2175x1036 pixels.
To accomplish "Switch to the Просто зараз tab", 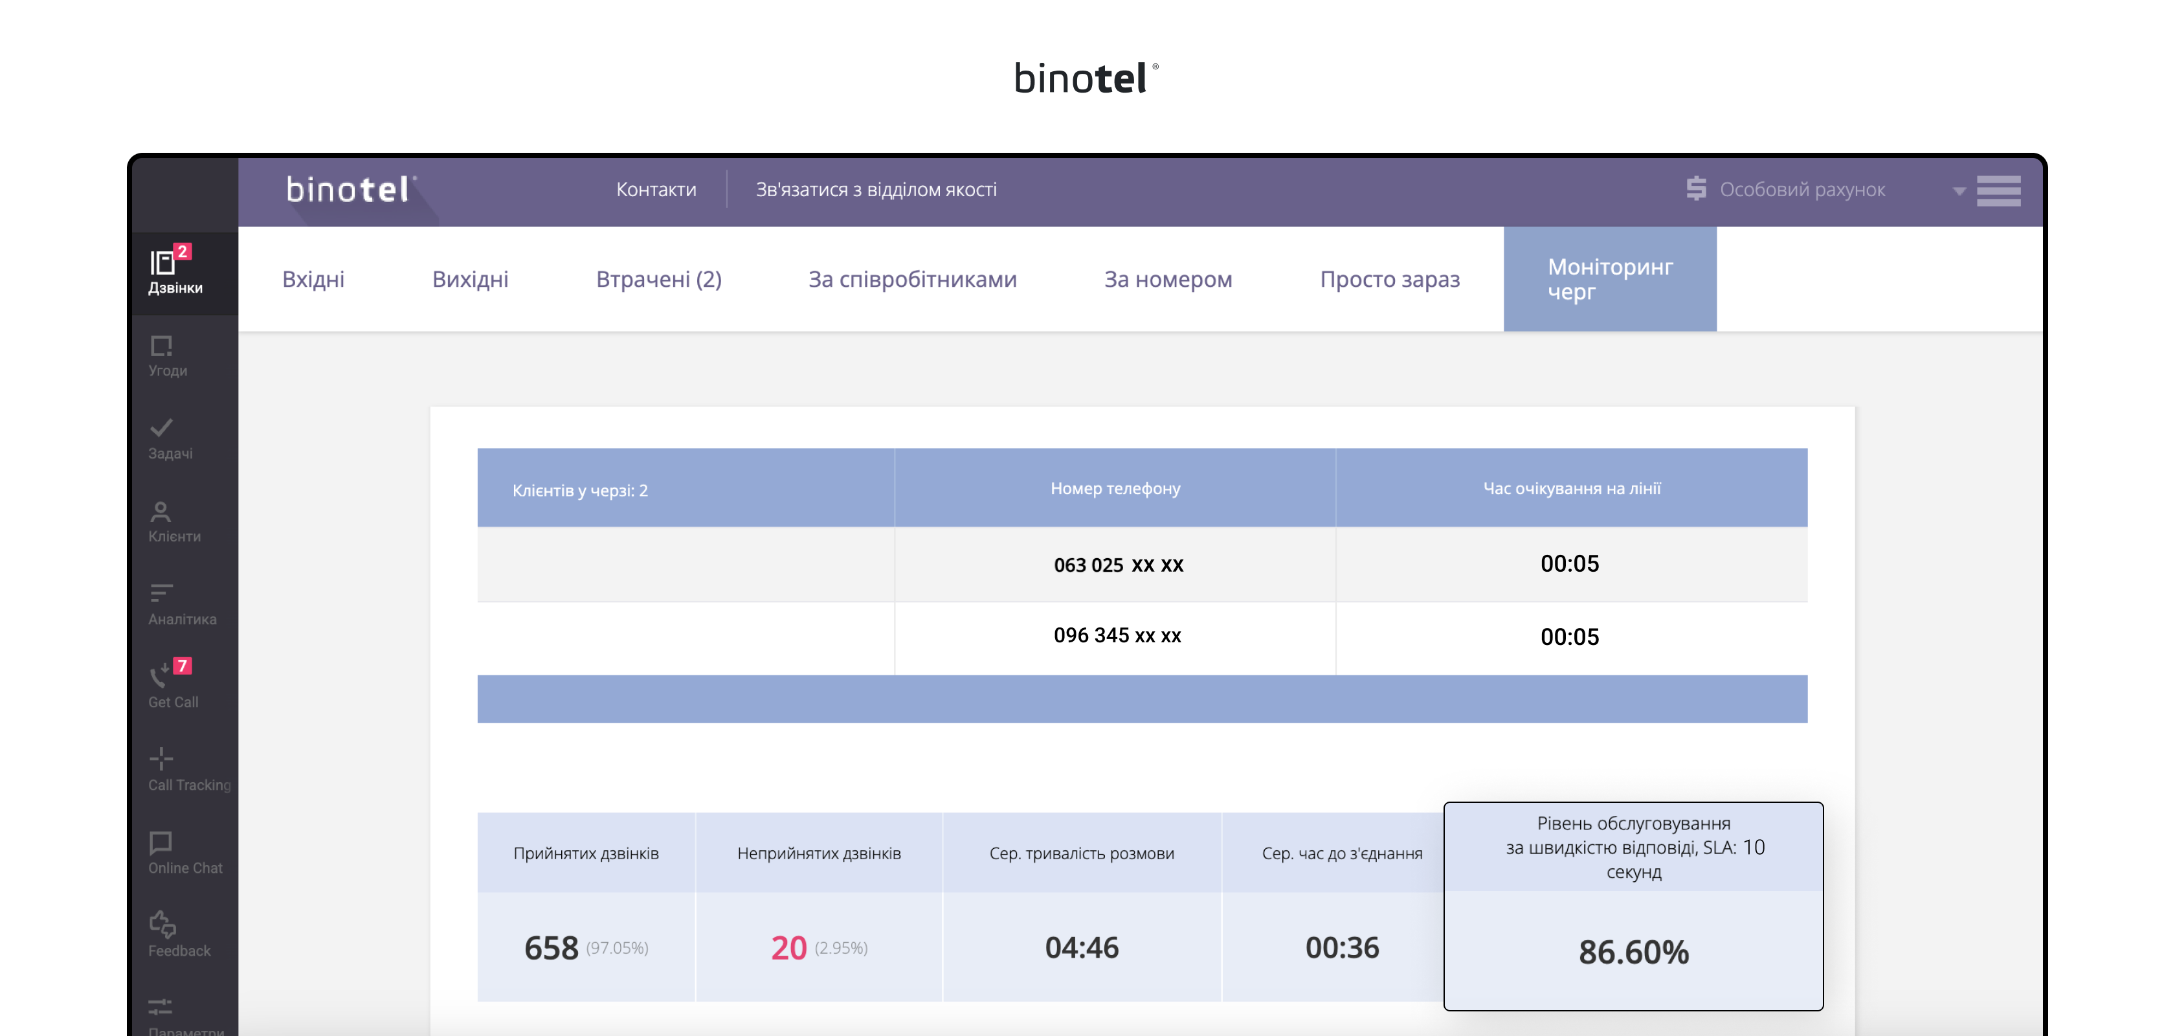I will (1390, 278).
